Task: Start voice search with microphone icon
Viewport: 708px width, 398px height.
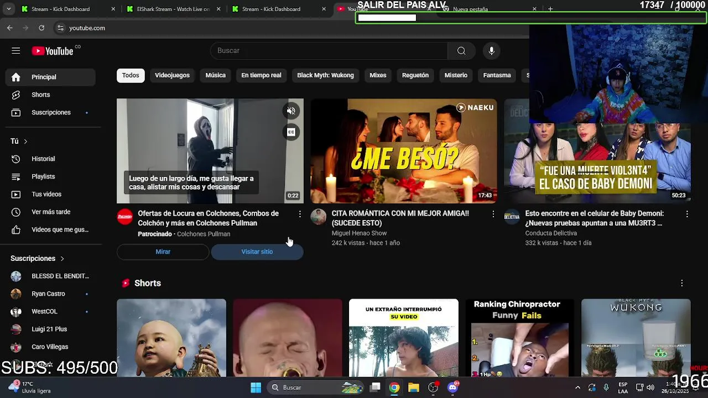Action: point(491,51)
